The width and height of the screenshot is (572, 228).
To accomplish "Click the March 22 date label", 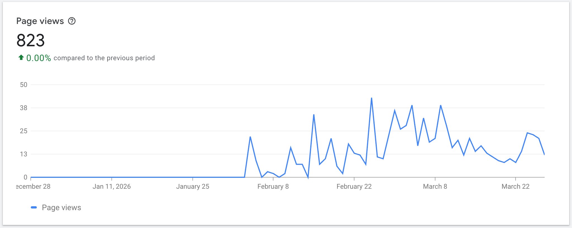I will 515,186.
